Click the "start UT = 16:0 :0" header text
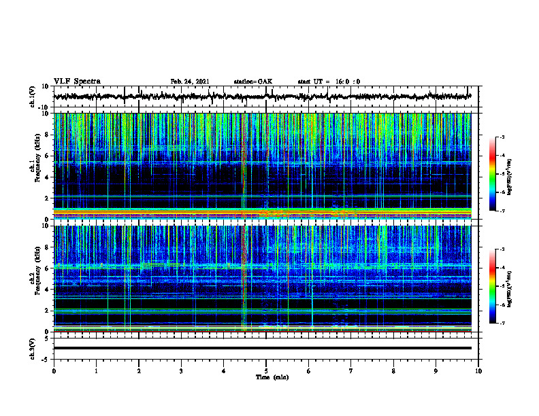The width and height of the screenshot is (539, 416). click(329, 82)
